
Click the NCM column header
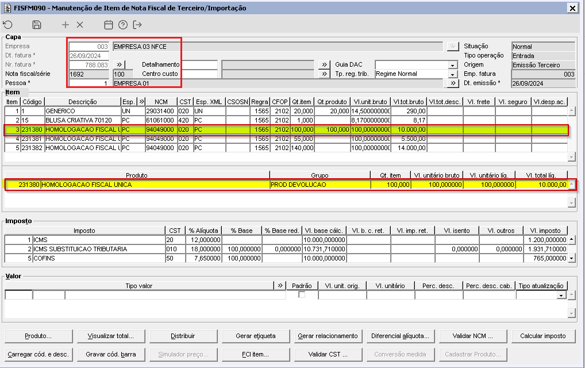click(x=161, y=102)
